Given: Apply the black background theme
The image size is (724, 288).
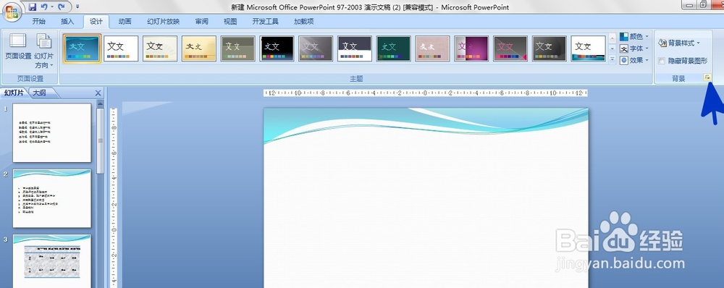Looking at the screenshot, I should (277, 48).
